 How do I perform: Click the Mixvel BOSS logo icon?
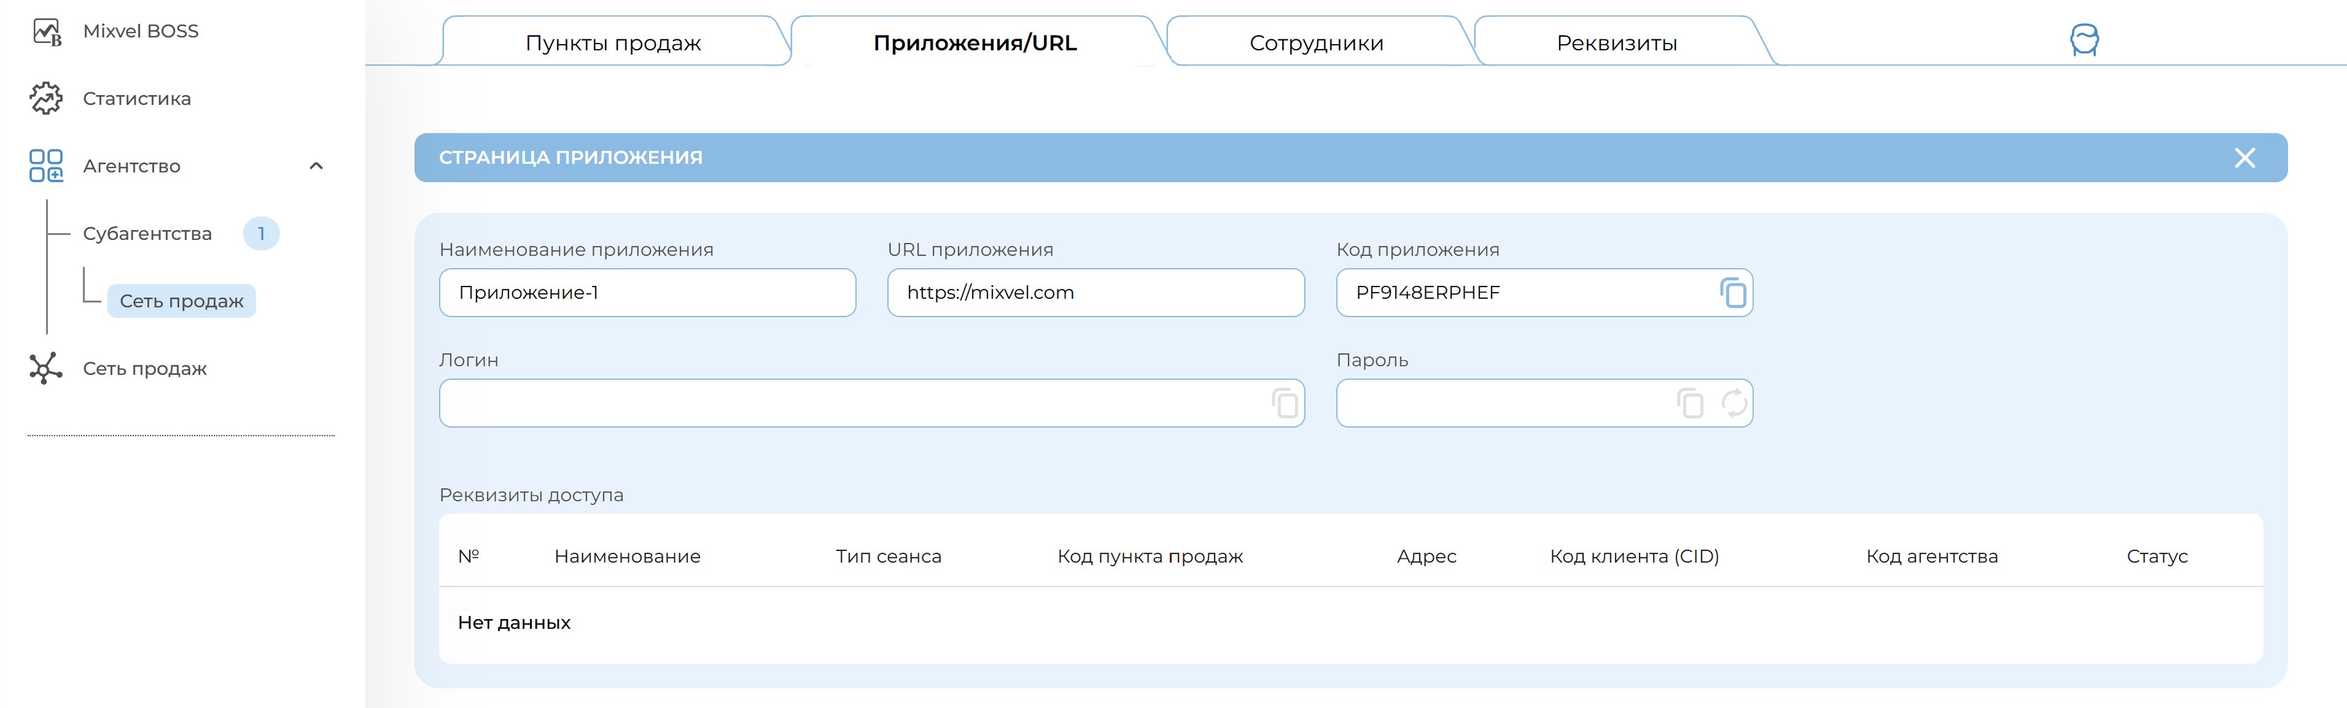[x=47, y=31]
